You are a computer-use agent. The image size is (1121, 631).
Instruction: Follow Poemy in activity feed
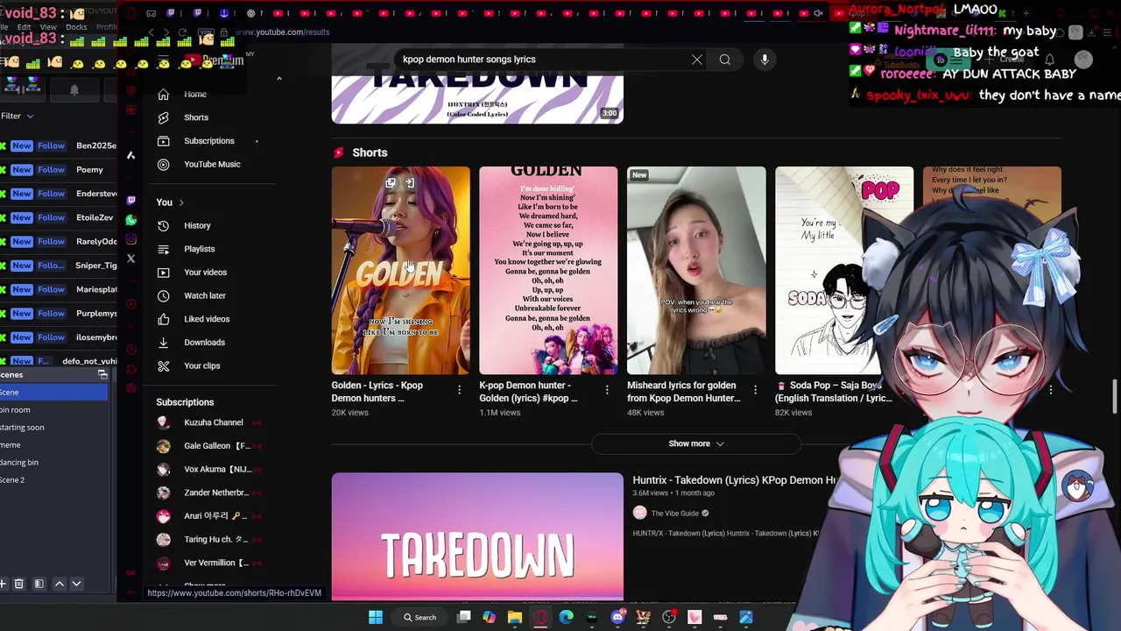[51, 169]
